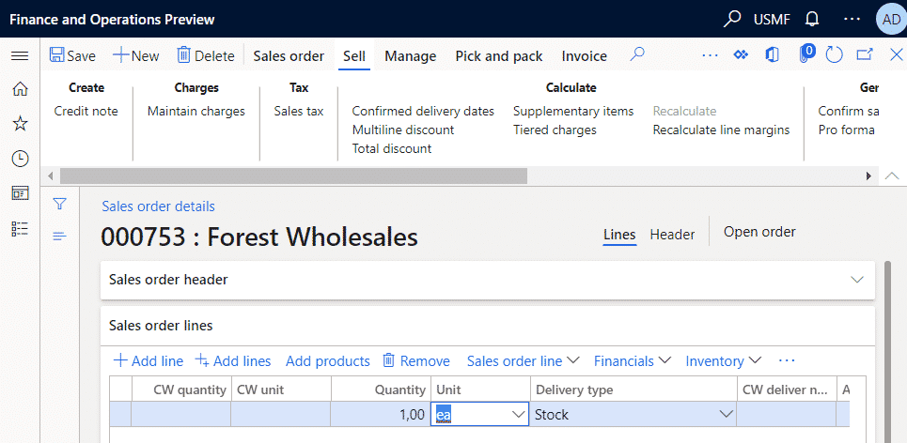Click Add line in the grid toolbar

click(149, 361)
